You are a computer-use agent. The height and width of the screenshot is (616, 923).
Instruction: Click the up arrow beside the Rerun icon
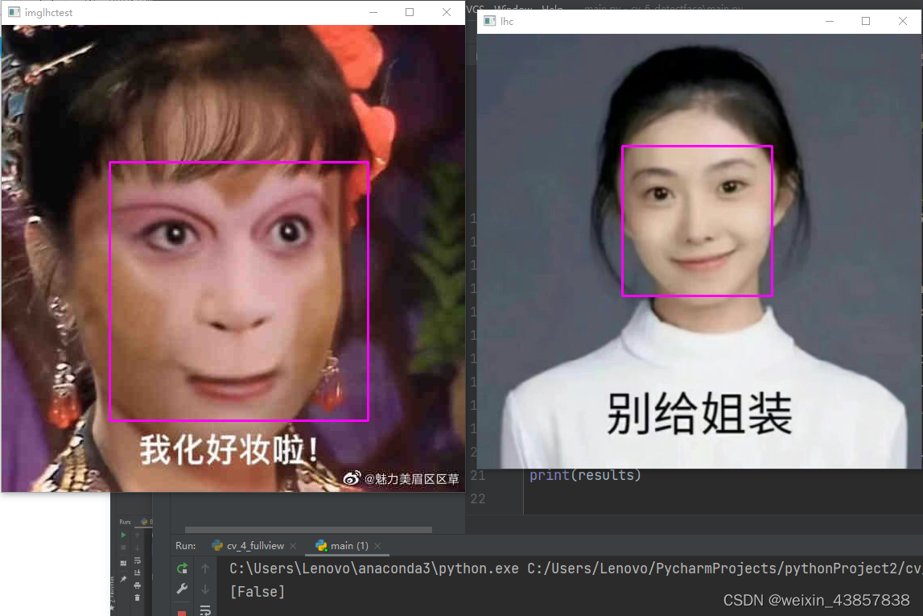pos(205,568)
